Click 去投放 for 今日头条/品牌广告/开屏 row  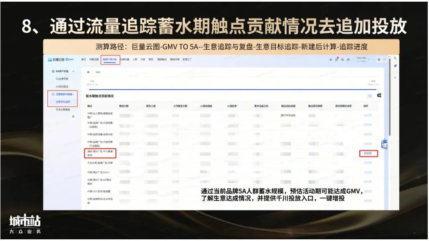368,163
